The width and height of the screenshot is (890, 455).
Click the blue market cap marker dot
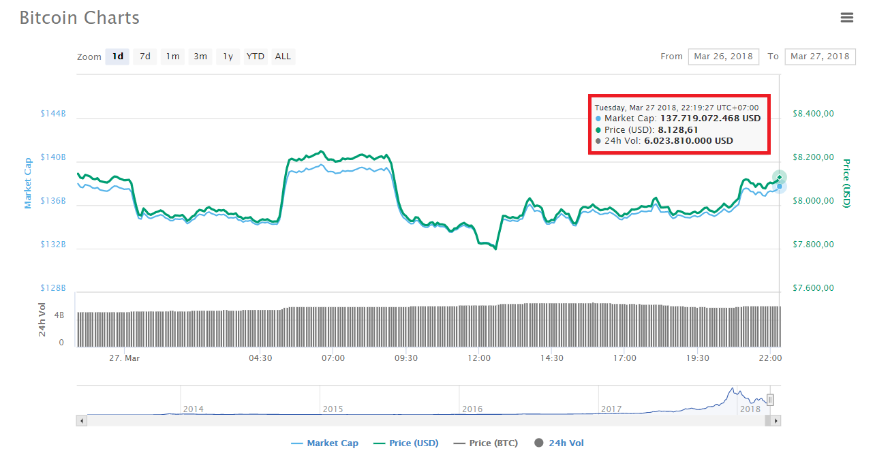(780, 186)
